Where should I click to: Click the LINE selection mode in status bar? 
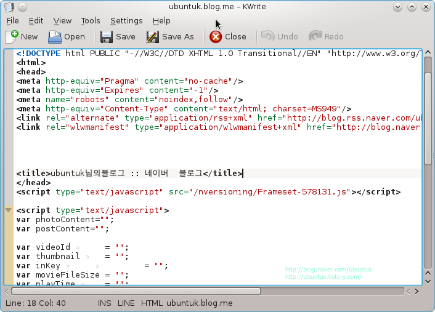[126, 303]
